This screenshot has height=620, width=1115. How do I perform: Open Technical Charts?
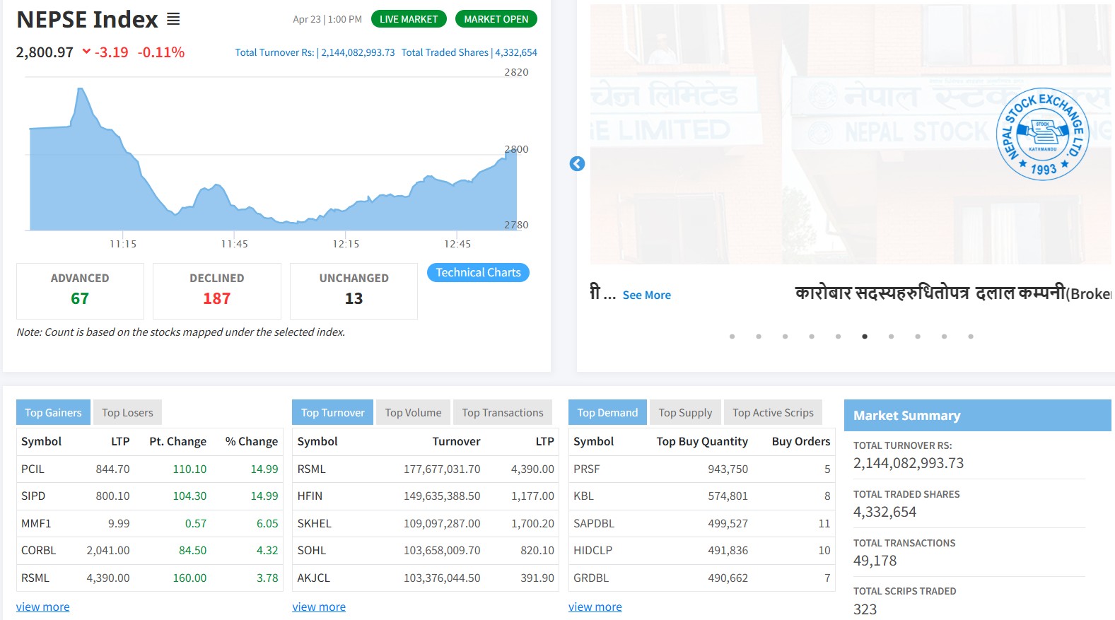tap(478, 273)
